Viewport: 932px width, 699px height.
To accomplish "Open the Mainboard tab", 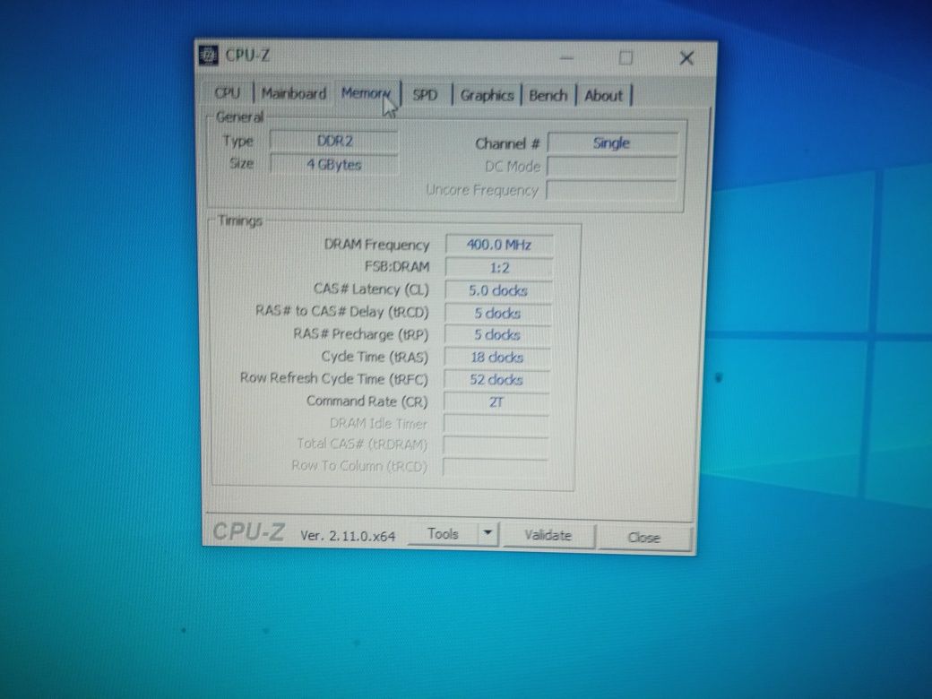I will (294, 94).
